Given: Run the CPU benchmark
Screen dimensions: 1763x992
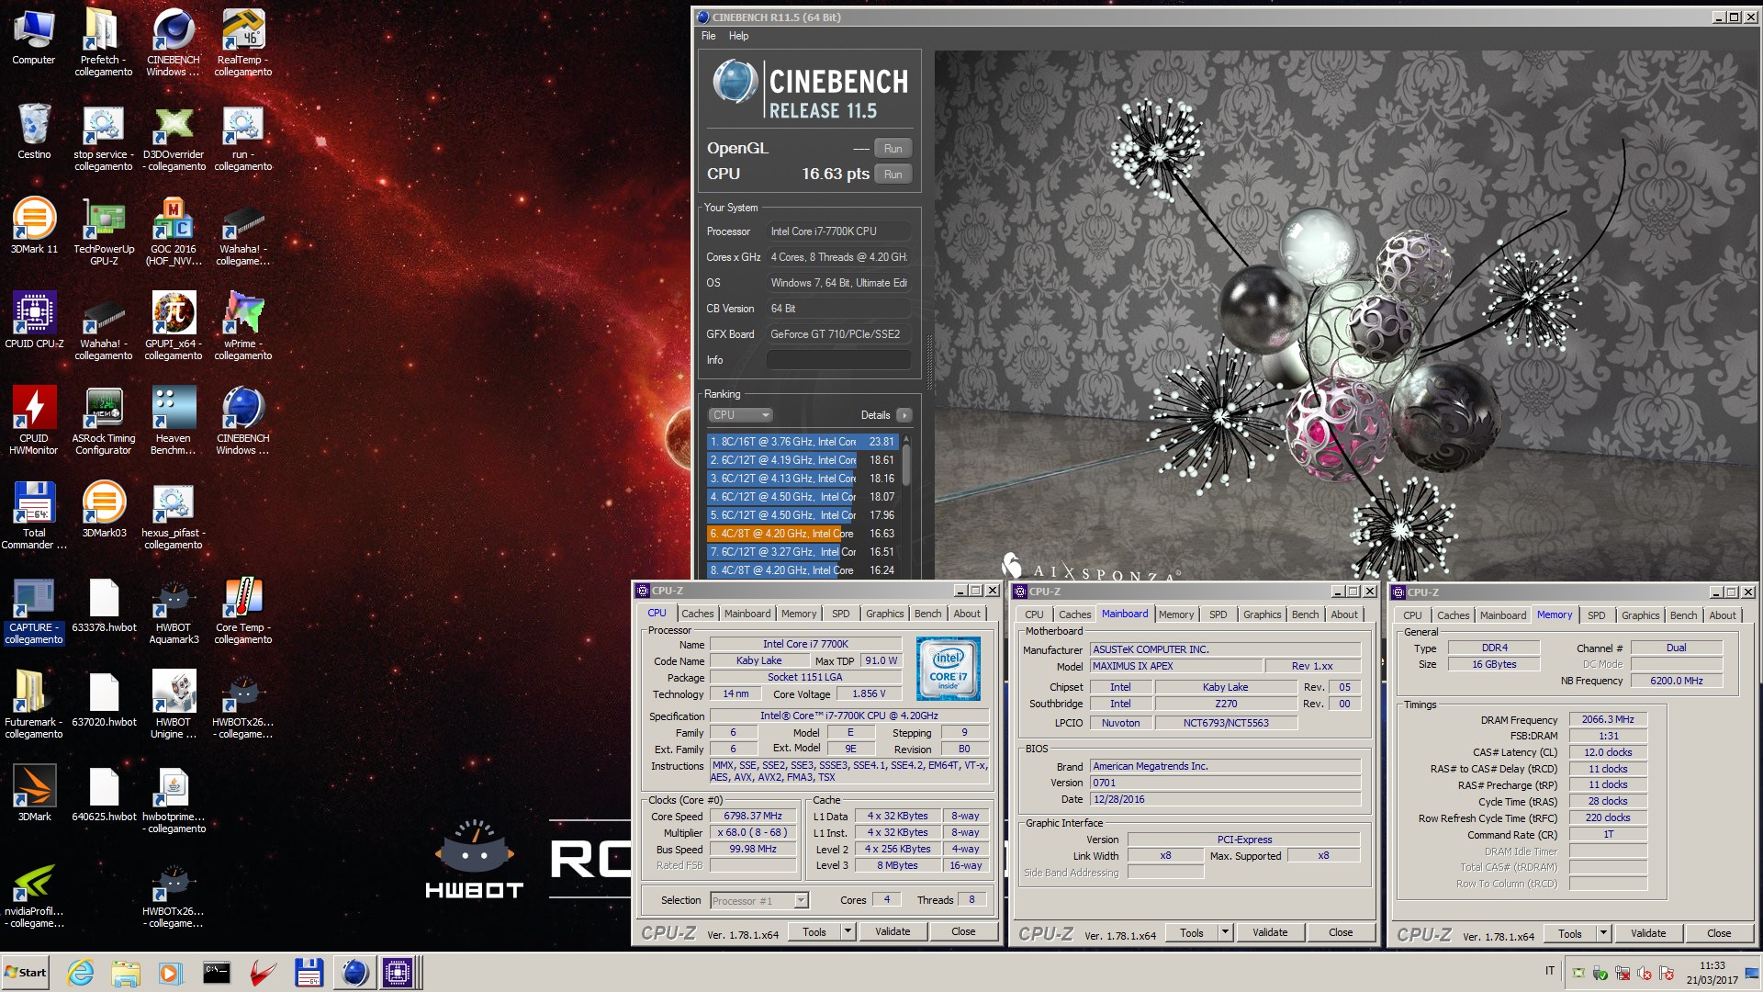Looking at the screenshot, I should pos(893,175).
